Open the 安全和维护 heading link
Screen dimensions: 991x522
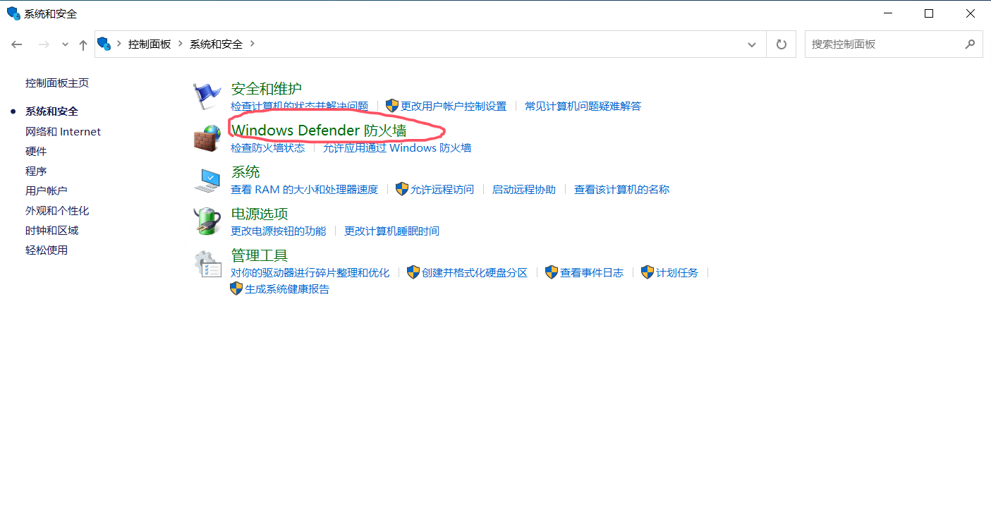pyautogui.click(x=267, y=89)
